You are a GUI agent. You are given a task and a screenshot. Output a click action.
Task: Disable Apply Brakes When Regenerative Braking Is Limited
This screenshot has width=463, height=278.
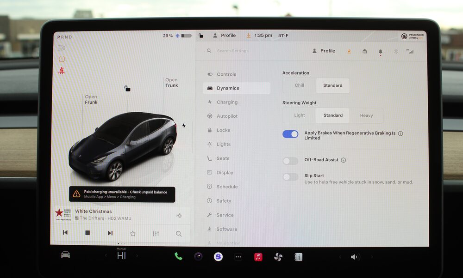click(291, 134)
